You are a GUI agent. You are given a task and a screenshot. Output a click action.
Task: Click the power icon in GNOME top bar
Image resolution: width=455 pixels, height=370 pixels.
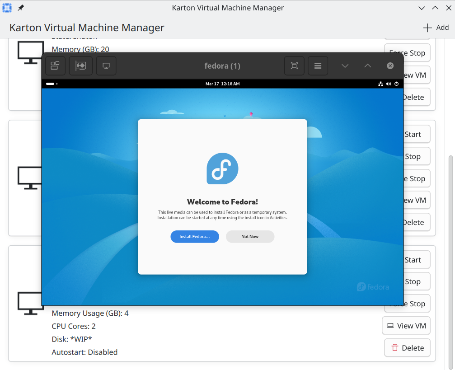pyautogui.click(x=396, y=84)
